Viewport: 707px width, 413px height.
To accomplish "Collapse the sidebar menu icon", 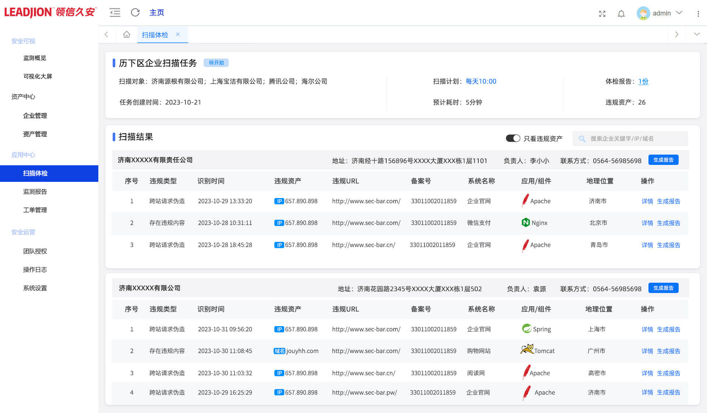I will 115,13.
